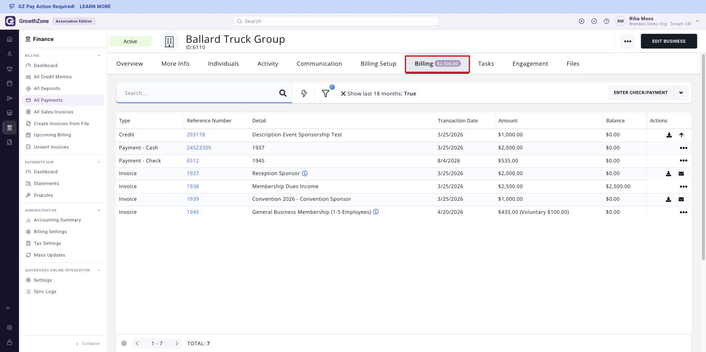Go to the Communication tab
This screenshot has height=352, width=706.
(319, 64)
